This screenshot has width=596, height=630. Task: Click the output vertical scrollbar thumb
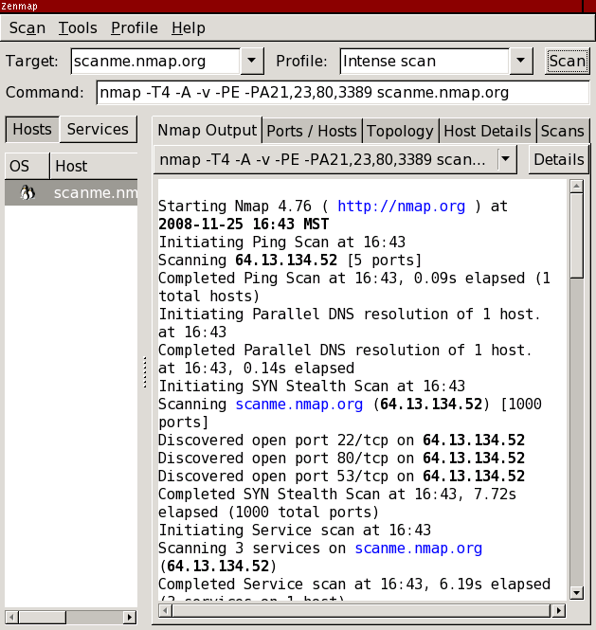coord(576,236)
